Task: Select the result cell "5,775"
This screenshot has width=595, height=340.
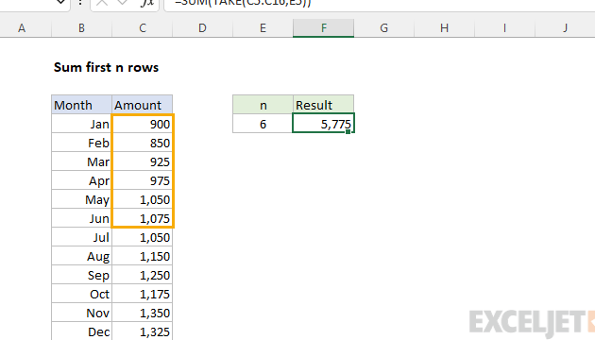Action: (x=323, y=124)
